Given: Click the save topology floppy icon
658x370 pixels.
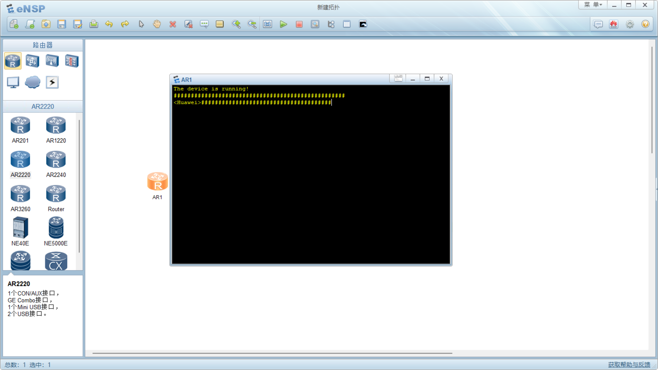Looking at the screenshot, I should tap(62, 24).
